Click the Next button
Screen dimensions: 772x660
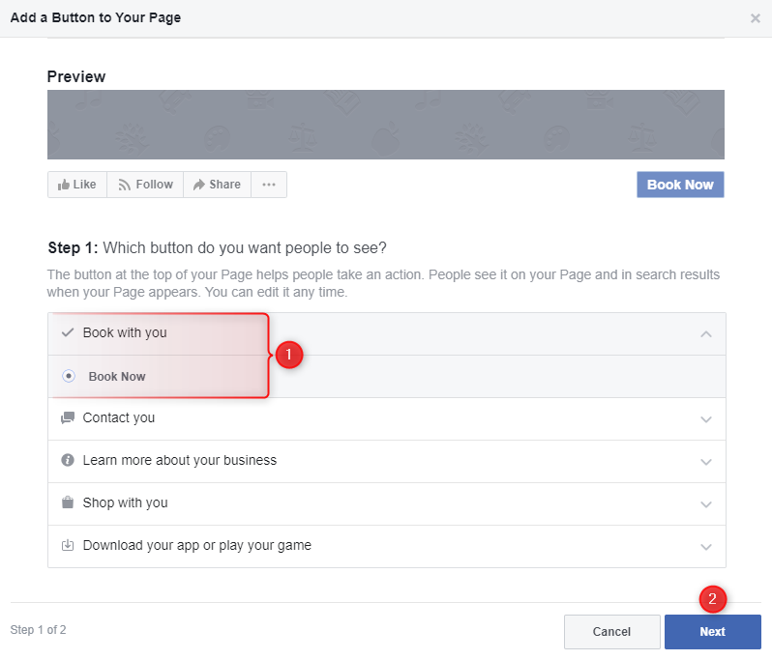tap(712, 632)
